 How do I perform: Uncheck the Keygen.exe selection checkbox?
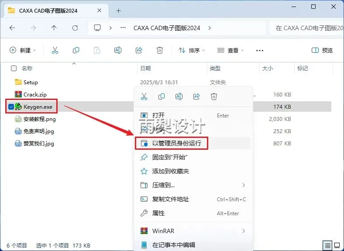(11, 107)
